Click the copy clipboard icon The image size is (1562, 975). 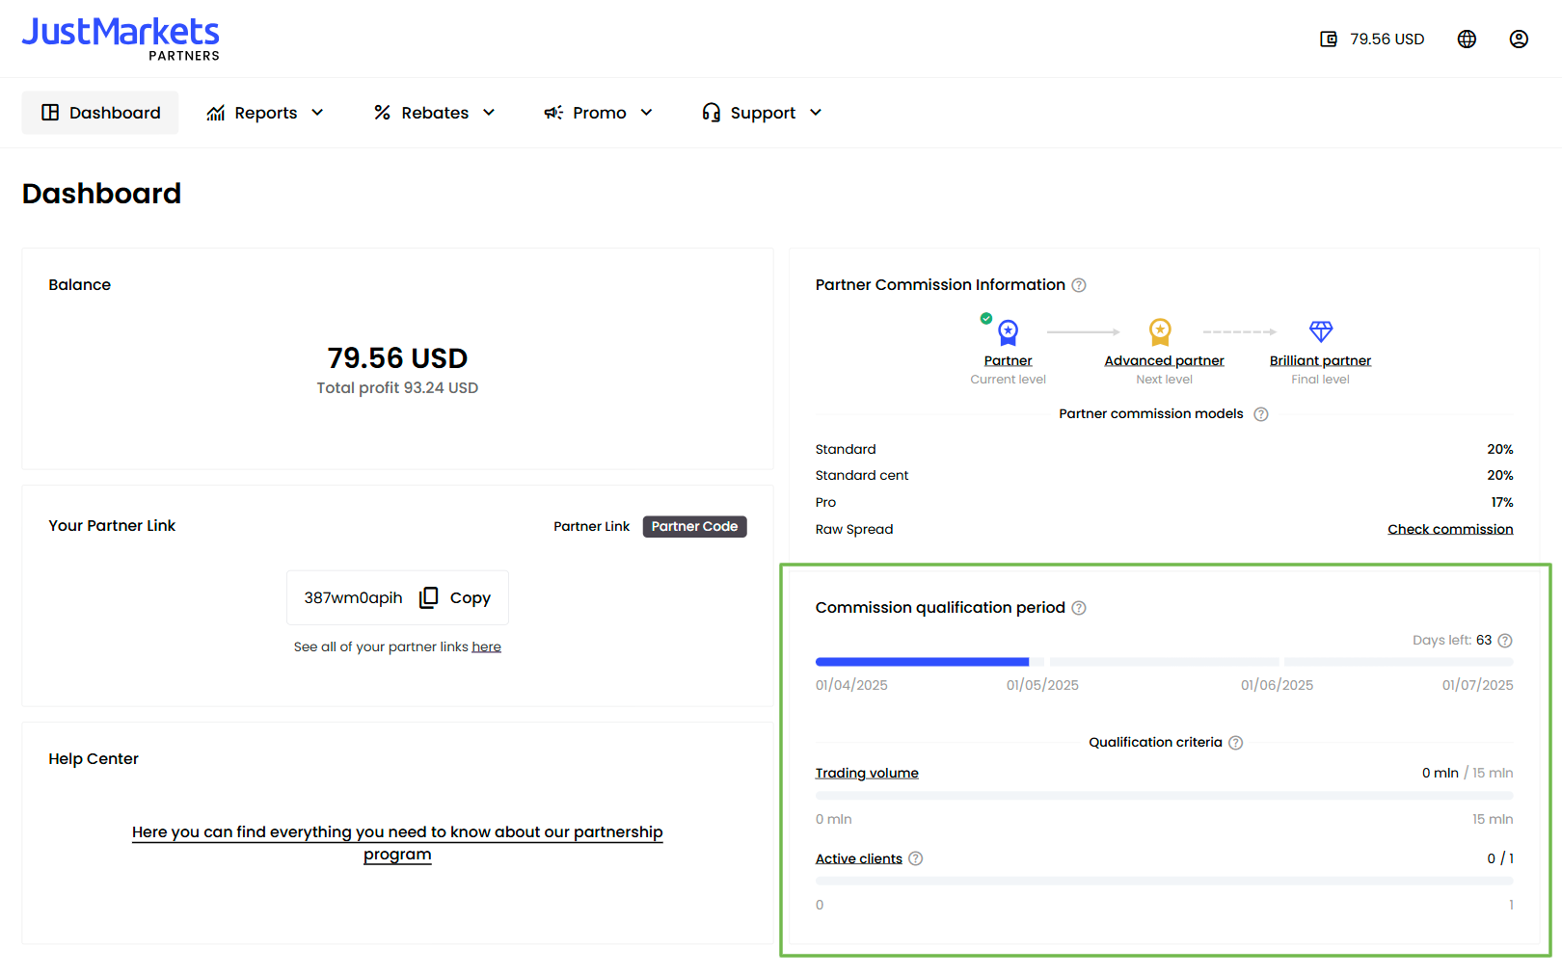[x=429, y=597]
